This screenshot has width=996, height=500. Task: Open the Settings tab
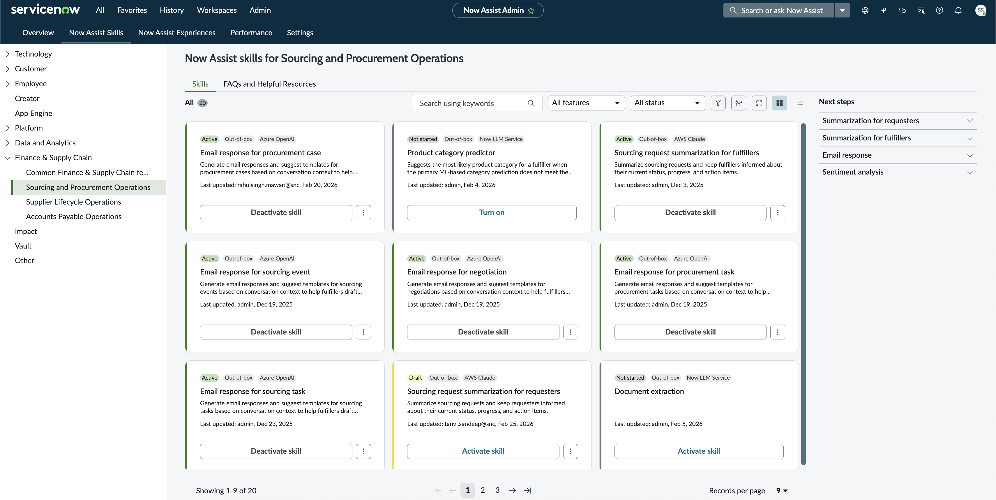tap(300, 33)
